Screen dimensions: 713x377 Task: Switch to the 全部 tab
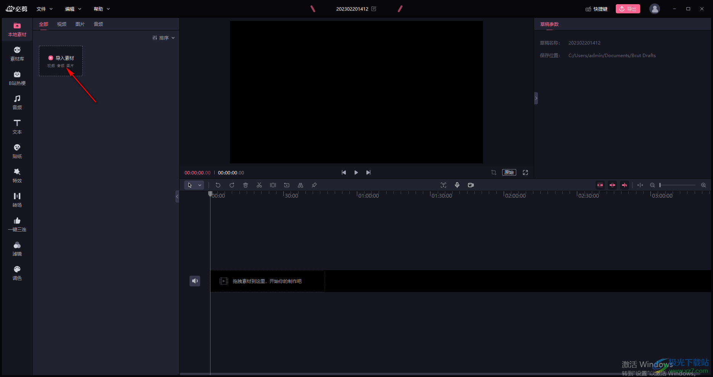pyautogui.click(x=43, y=24)
